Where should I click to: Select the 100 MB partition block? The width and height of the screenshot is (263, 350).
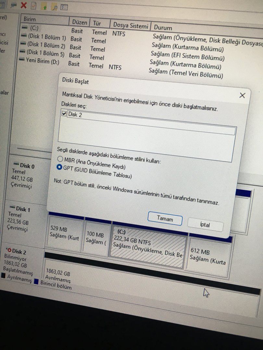tap(96, 238)
